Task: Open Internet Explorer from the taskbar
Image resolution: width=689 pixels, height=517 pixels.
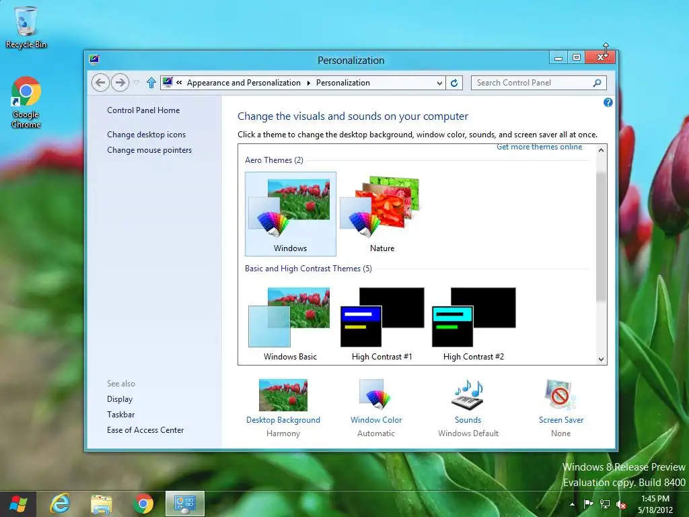Action: point(60,504)
